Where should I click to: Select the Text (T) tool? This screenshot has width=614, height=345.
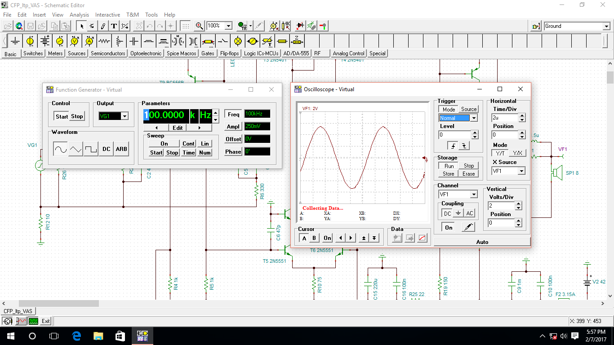tap(114, 26)
